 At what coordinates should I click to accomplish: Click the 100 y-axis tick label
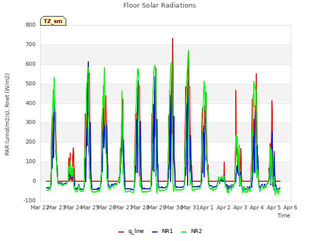click(31, 162)
